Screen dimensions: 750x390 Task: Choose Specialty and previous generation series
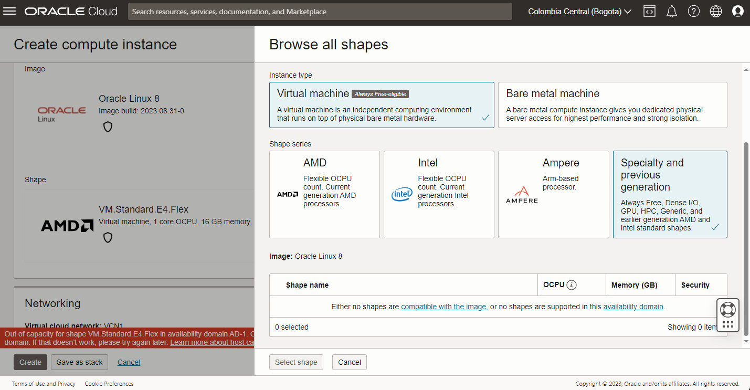(670, 195)
